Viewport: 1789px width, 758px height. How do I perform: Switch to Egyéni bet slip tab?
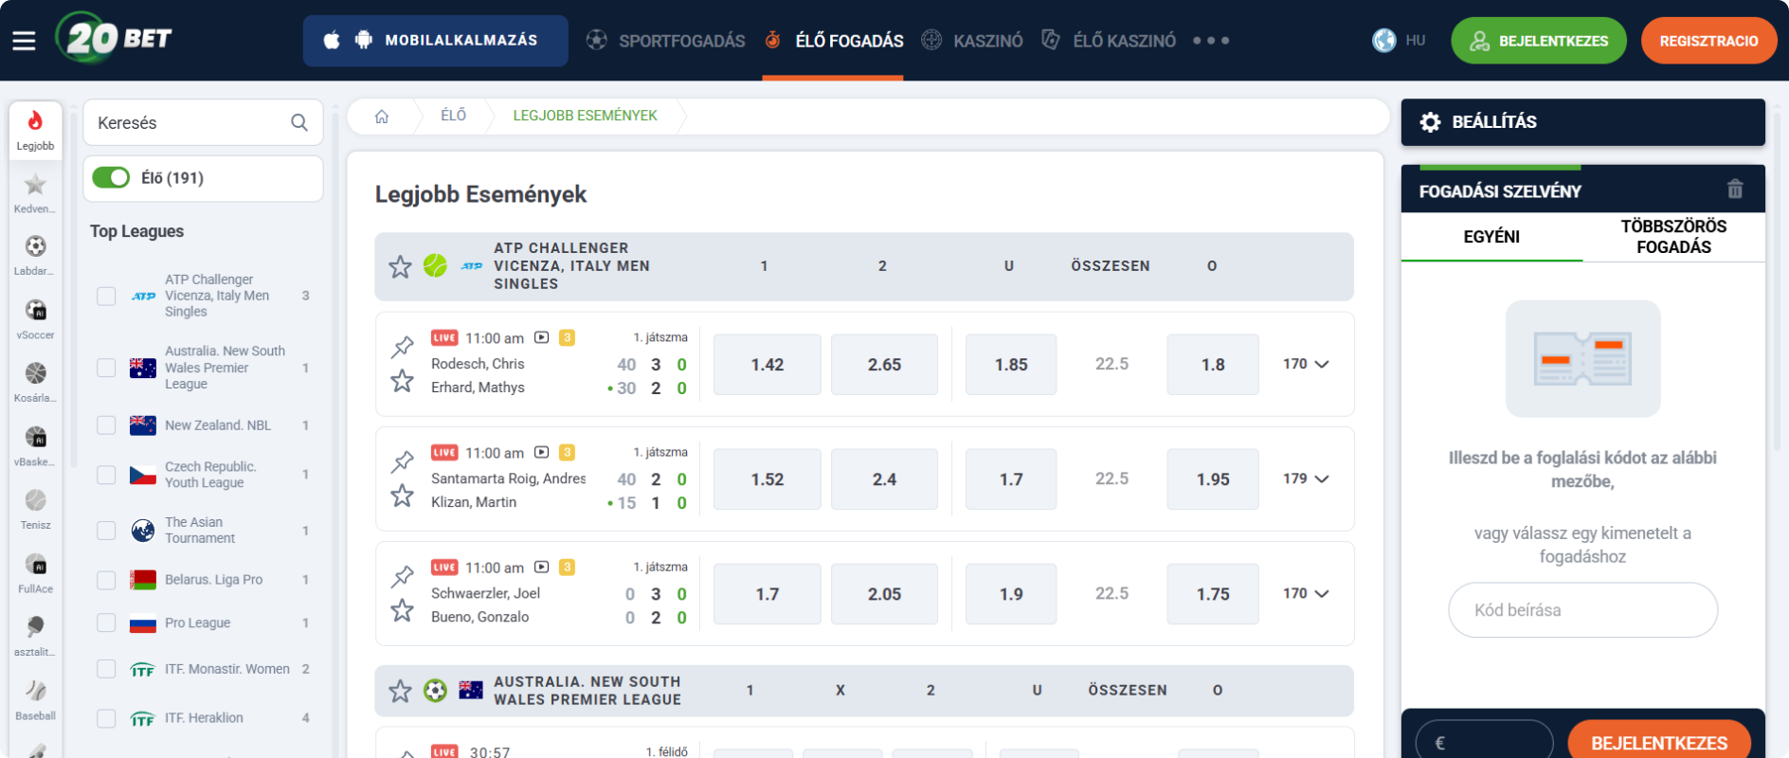point(1491,237)
